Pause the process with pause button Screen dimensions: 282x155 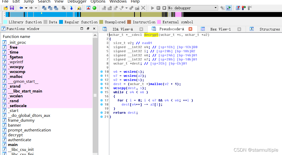[x=158, y=8]
